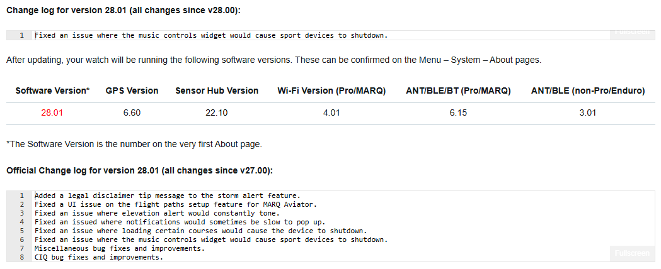Click the Software Version column header

pyautogui.click(x=52, y=91)
